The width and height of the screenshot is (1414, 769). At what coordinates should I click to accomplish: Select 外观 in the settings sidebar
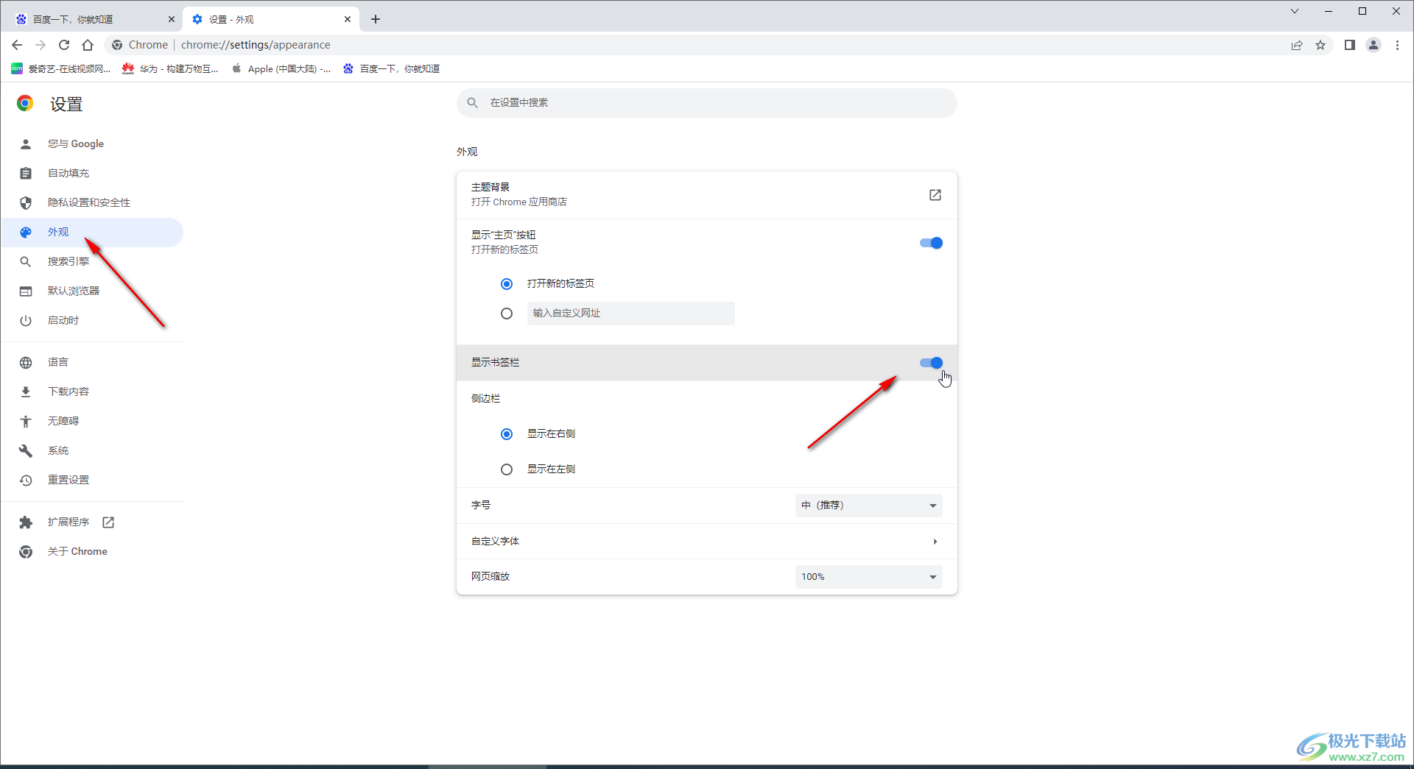click(92, 232)
